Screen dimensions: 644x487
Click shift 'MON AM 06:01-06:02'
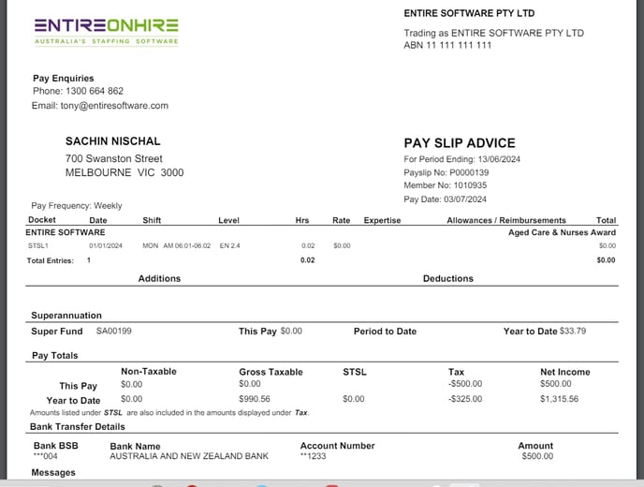(177, 245)
